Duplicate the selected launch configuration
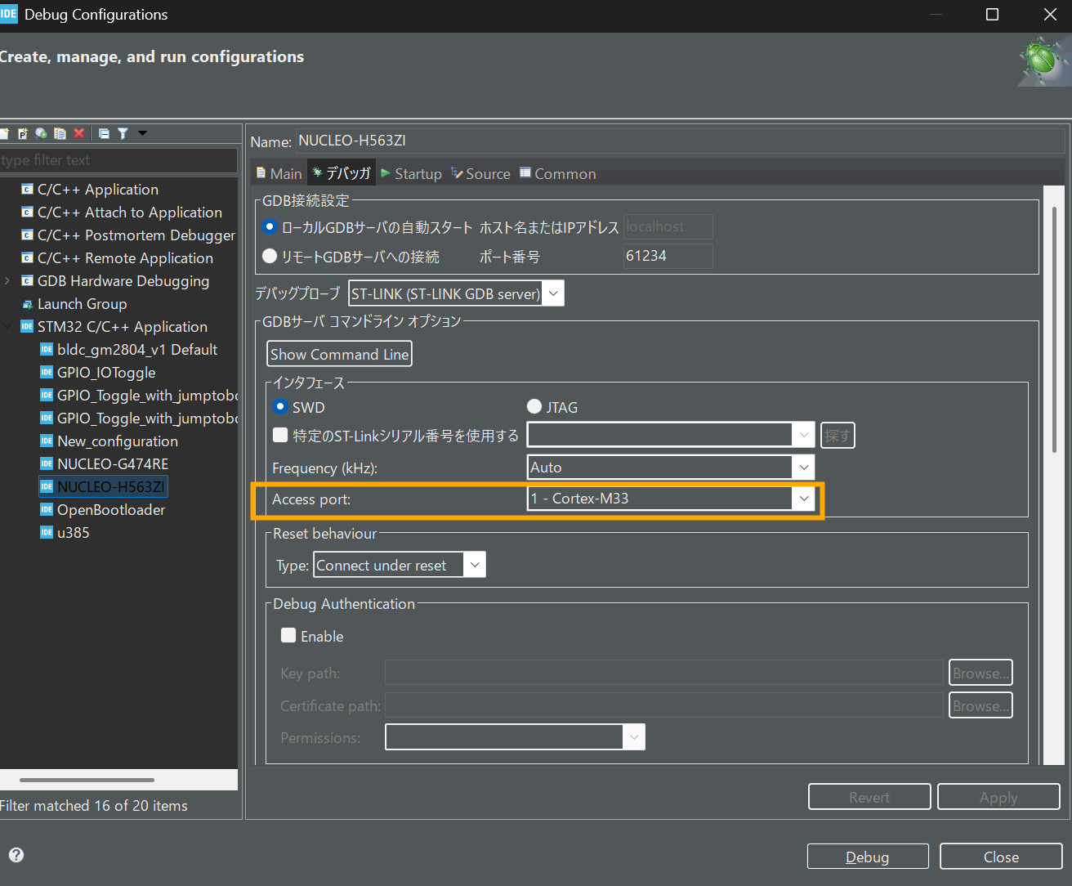 point(60,133)
